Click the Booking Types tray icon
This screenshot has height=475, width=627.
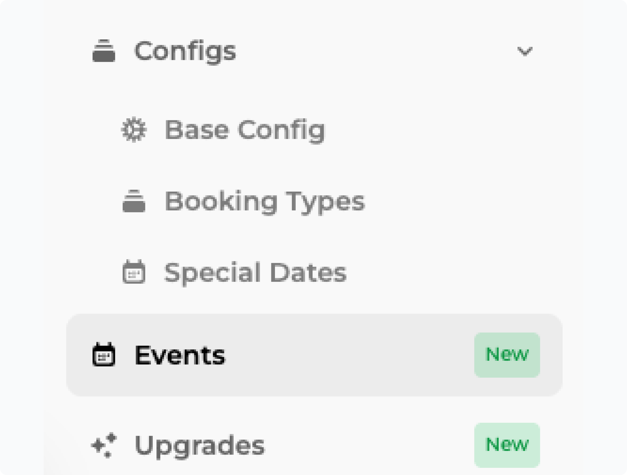click(x=134, y=201)
